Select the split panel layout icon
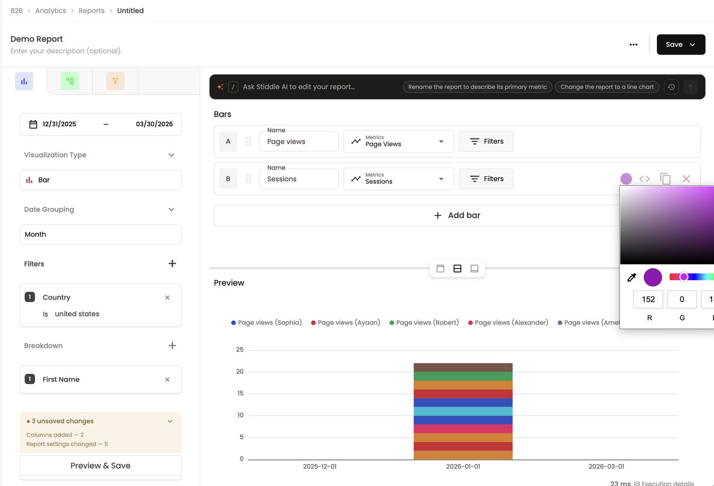The width and height of the screenshot is (714, 486). [x=457, y=268]
